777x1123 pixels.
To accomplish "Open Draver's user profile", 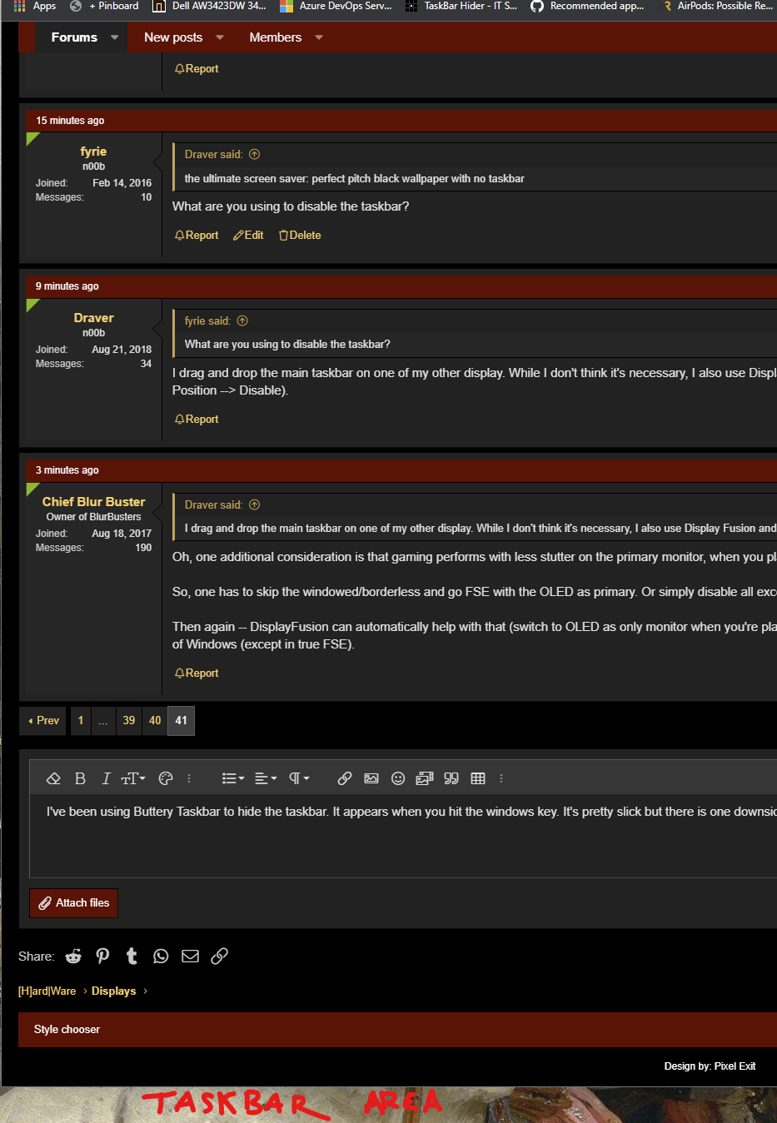I will 93,318.
